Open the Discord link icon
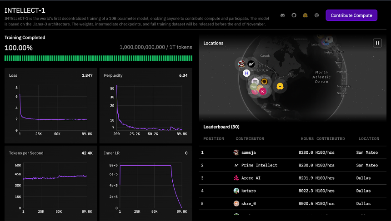Image resolution: width=391 pixels, height=221 pixels. (x=282, y=15)
